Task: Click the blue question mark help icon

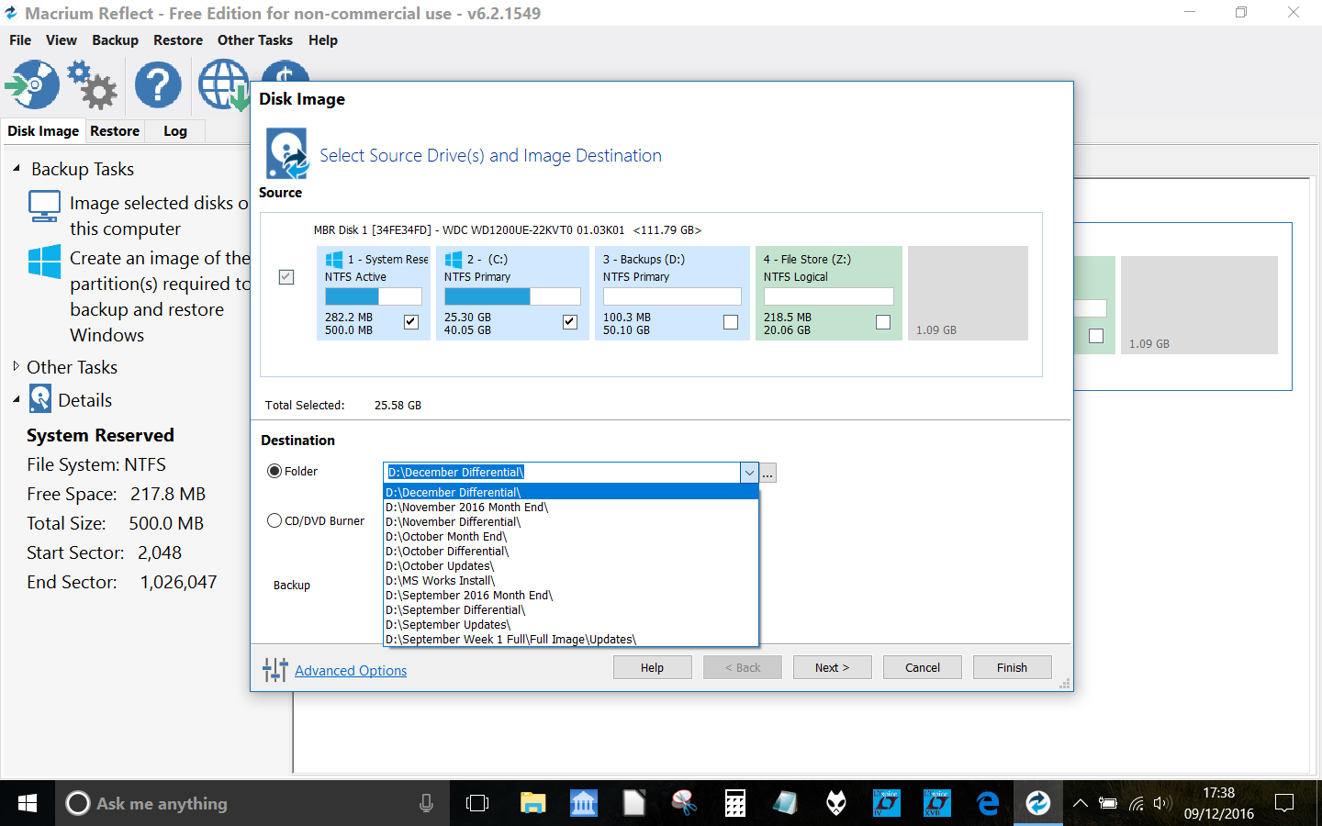Action: [x=158, y=85]
